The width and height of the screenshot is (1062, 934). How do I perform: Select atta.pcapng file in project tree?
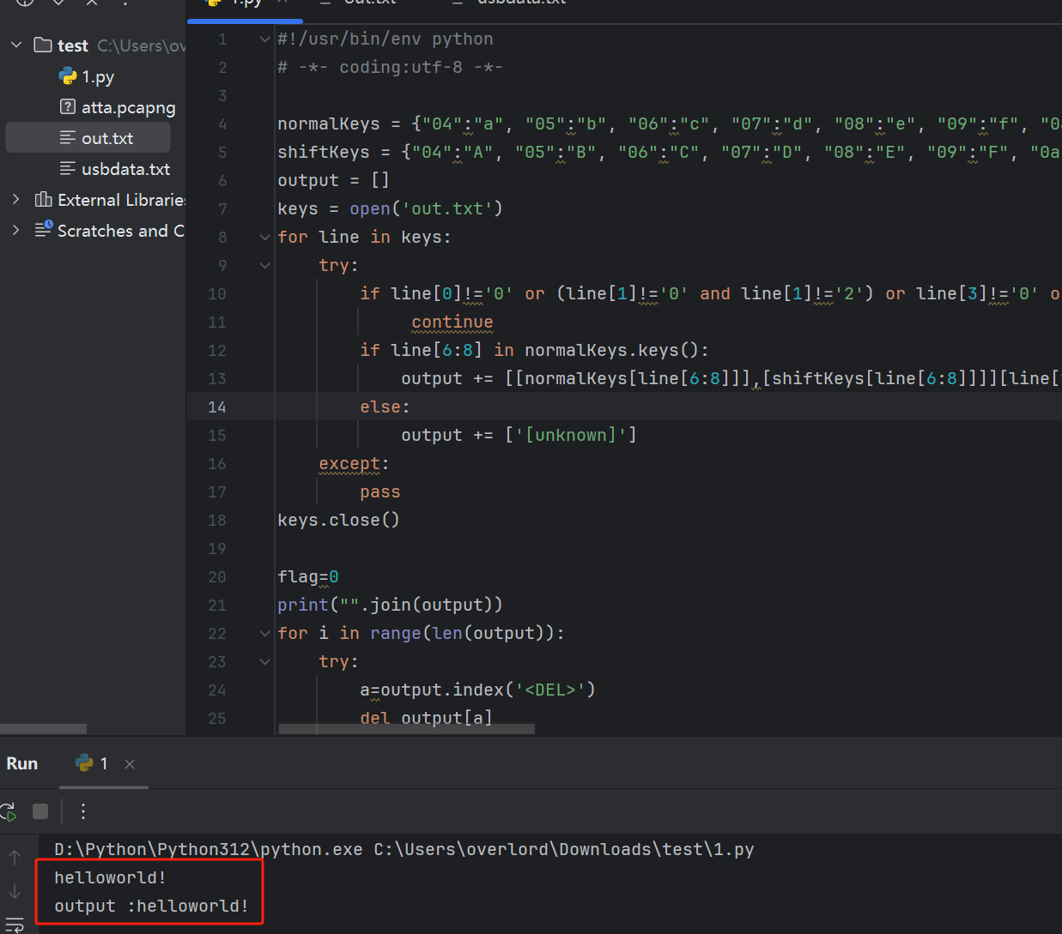coord(128,108)
